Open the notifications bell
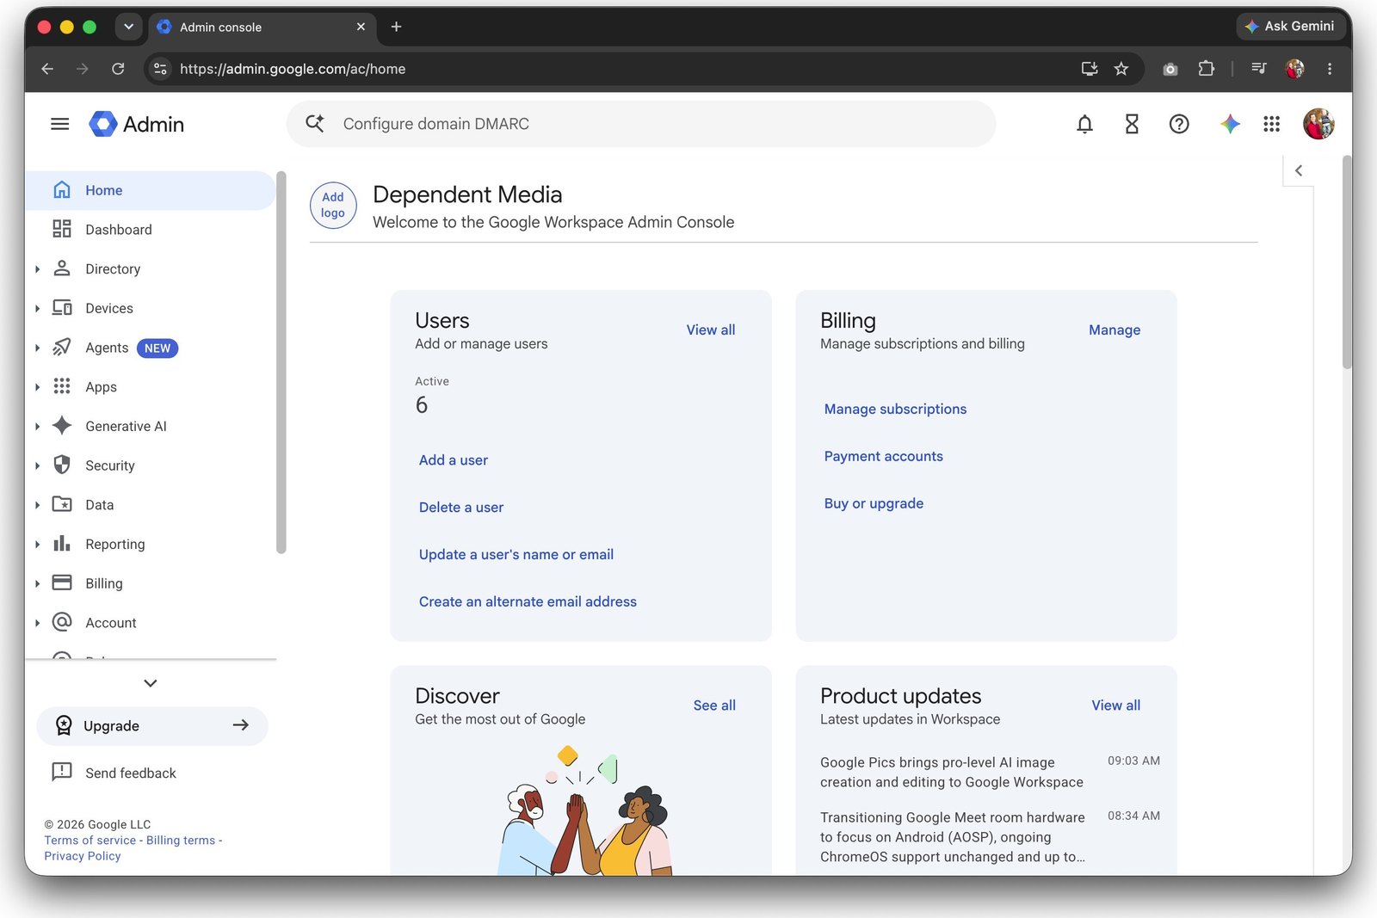1377x918 pixels. pos(1084,124)
